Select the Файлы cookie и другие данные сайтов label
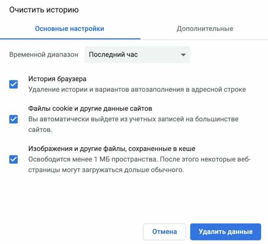The height and width of the screenshot is (244, 268). (90, 108)
